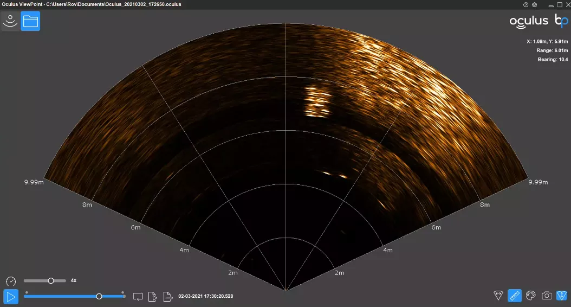Open the help question mark icon

(x=525, y=4)
